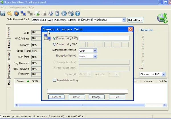Click the Frequency N/A value field
171x119 pixels.
(36, 74)
